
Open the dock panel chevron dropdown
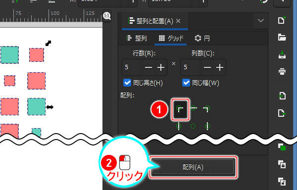261,20
